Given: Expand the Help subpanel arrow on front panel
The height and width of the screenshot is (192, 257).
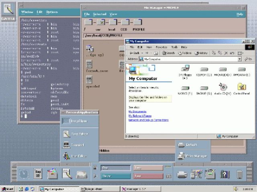Looking at the screenshot, I should pos(225,164).
